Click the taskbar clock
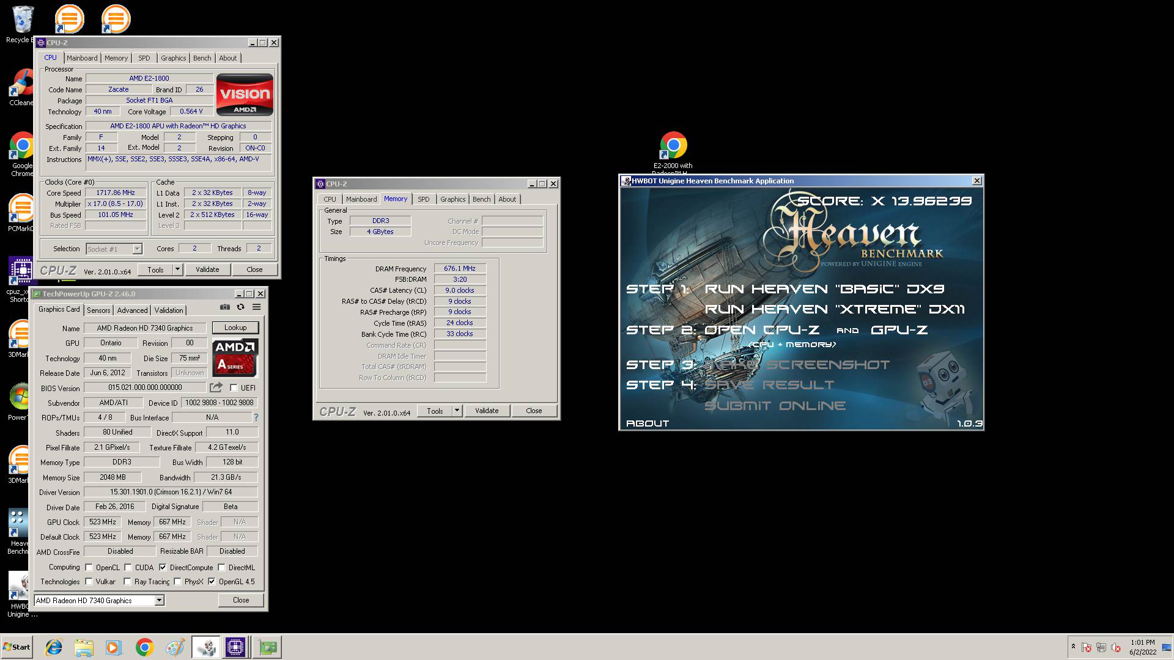 (1143, 647)
